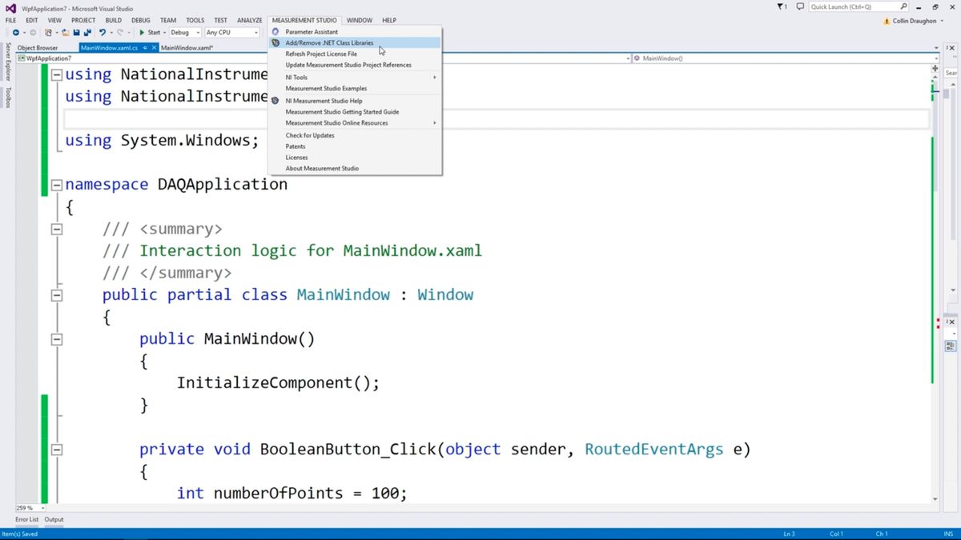This screenshot has height=540, width=961.
Task: Click the Undo toolbar icon
Action: pyautogui.click(x=103, y=33)
